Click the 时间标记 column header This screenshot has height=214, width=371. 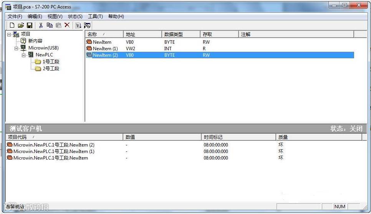(238, 137)
